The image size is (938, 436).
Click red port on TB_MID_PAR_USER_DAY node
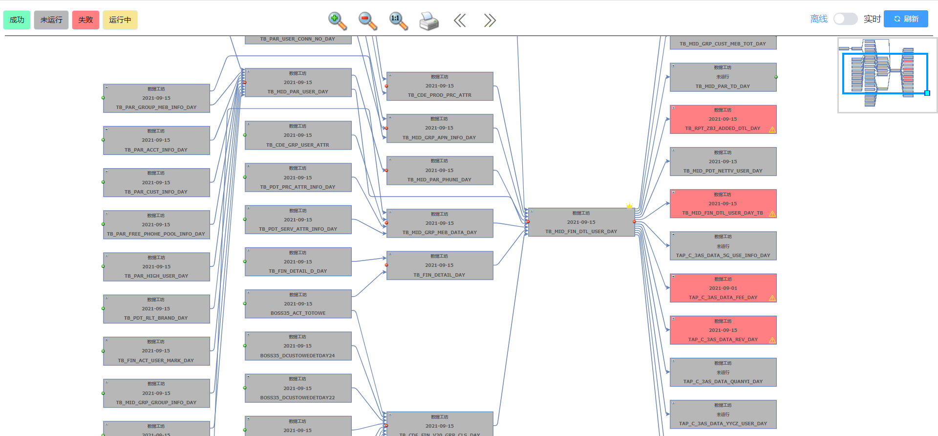(245, 83)
